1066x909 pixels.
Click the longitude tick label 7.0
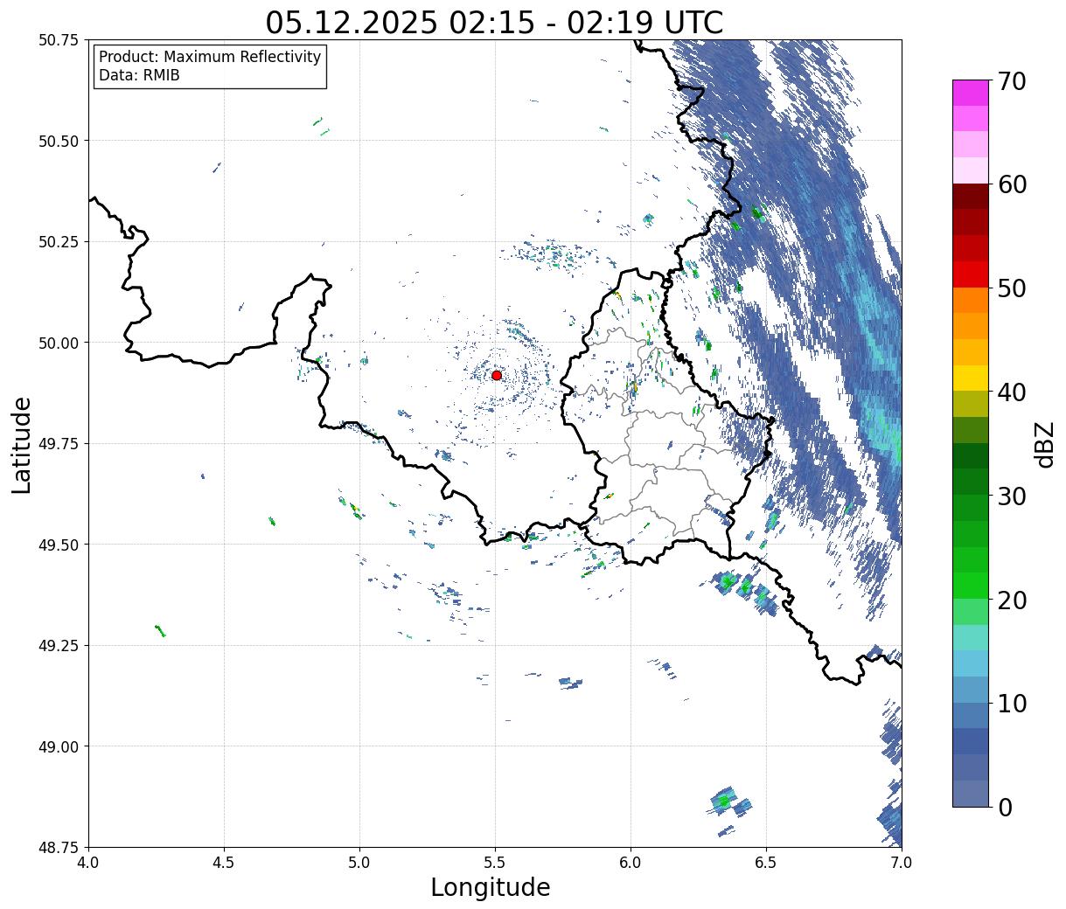[902, 862]
